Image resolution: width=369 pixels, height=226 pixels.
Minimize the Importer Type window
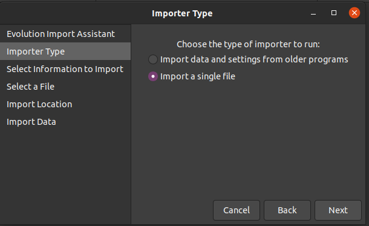pos(313,13)
